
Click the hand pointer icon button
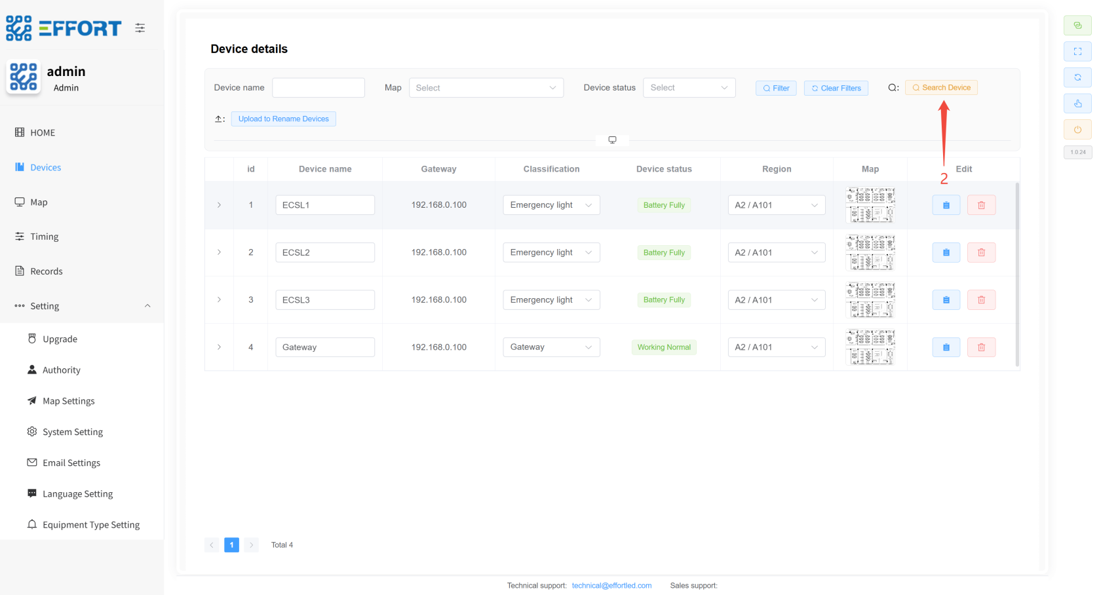1077,104
